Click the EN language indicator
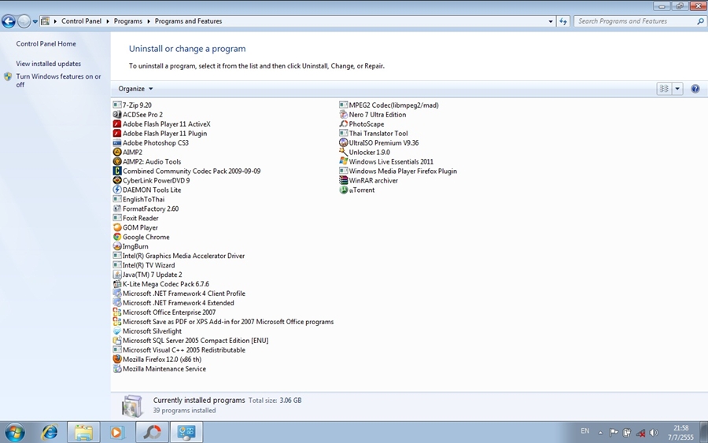The width and height of the screenshot is (708, 443). (x=584, y=431)
